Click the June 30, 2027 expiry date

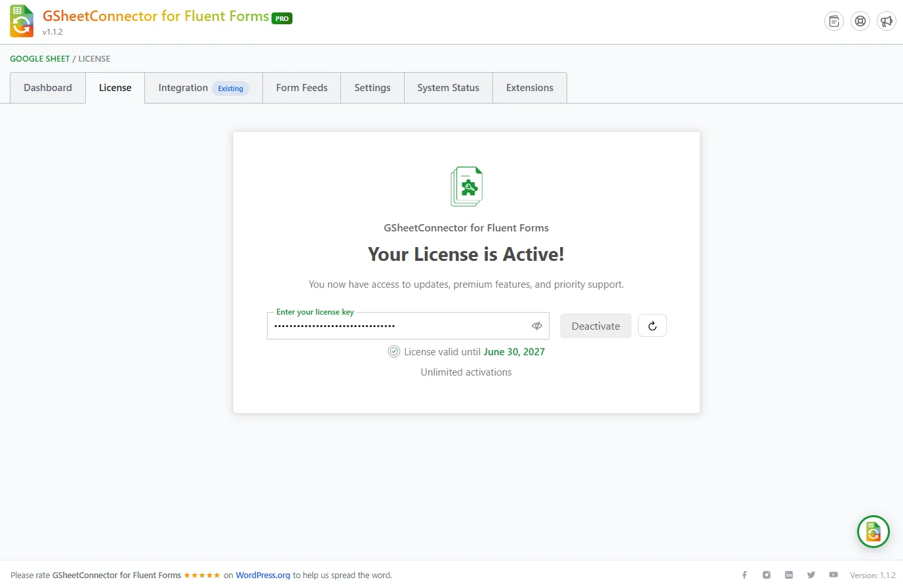(514, 352)
